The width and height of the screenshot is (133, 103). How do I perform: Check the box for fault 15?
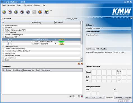[x=8, y=42]
